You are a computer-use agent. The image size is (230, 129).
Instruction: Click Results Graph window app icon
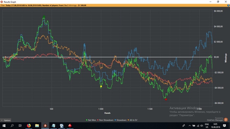click(2, 2)
